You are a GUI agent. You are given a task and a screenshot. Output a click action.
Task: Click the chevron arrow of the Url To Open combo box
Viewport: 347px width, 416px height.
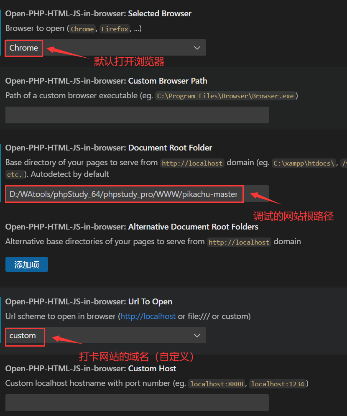[x=197, y=336]
